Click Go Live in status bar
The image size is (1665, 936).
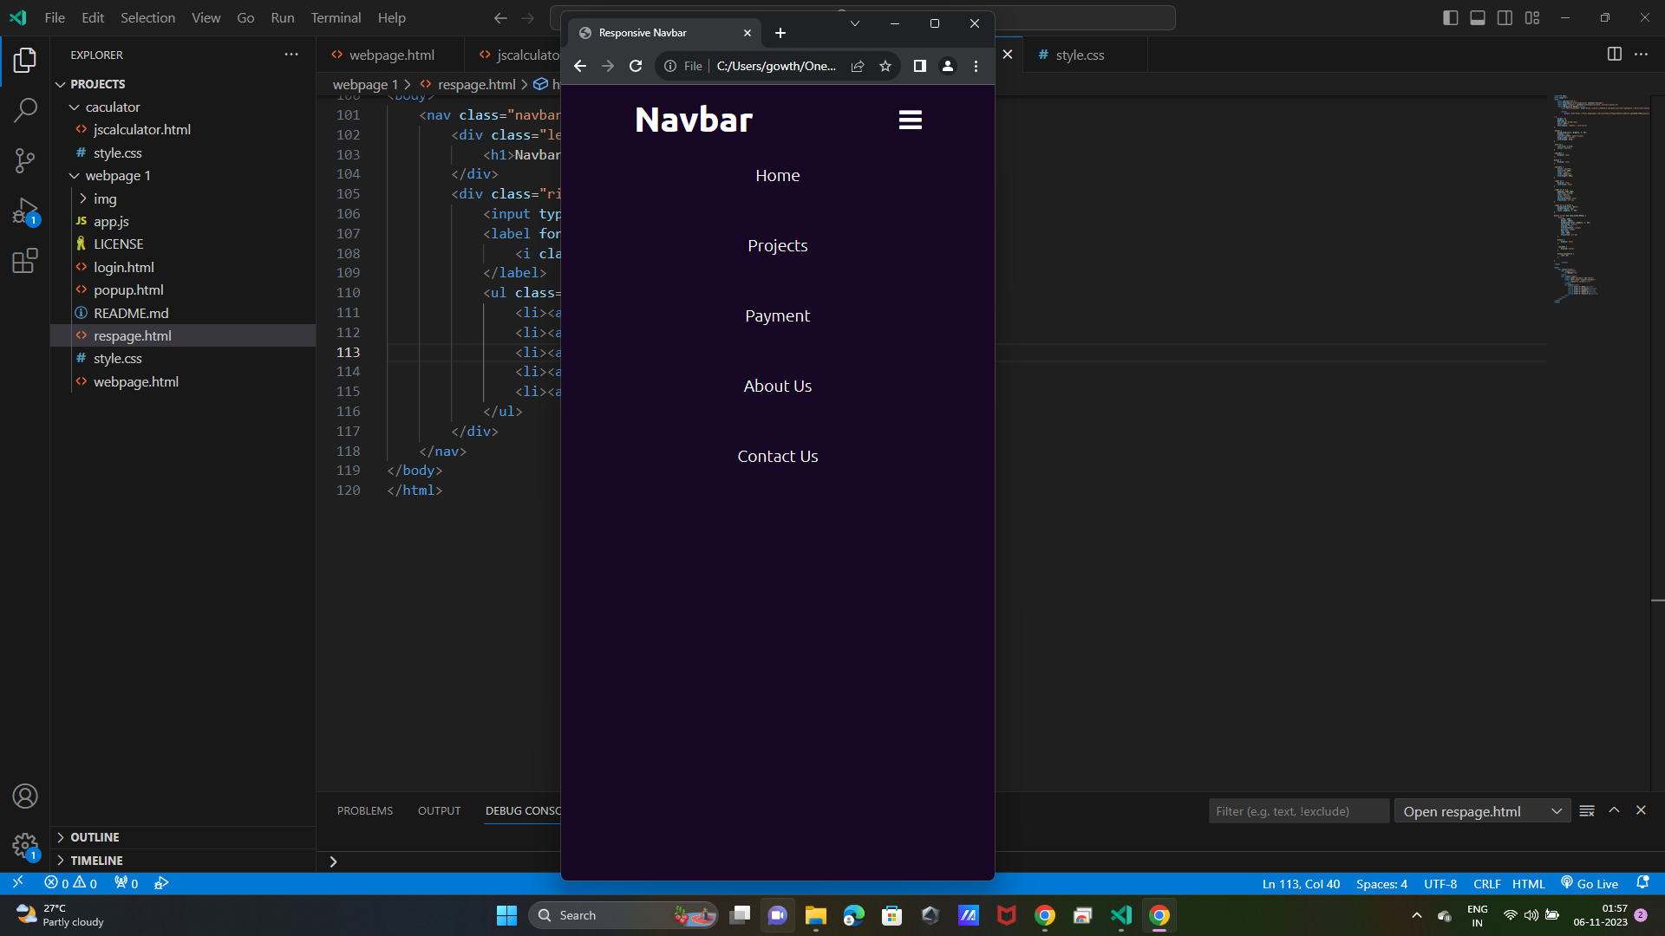(x=1590, y=884)
